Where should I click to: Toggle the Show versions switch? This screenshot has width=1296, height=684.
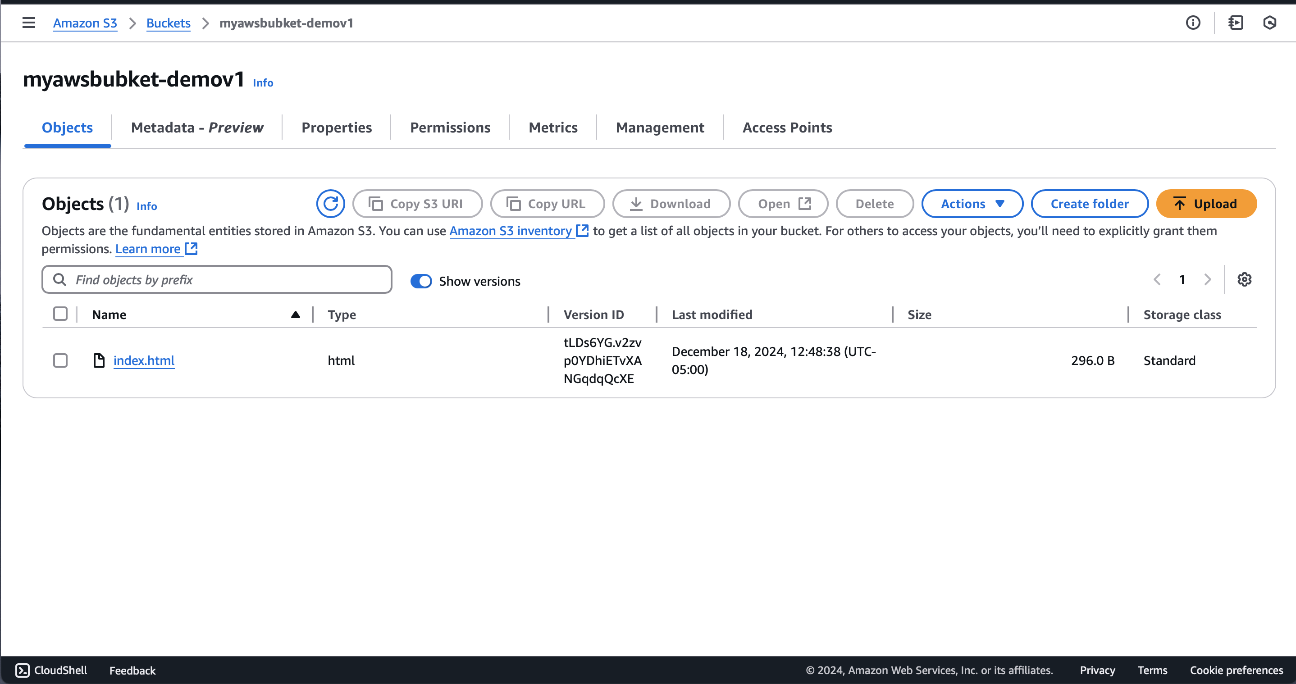click(x=421, y=281)
